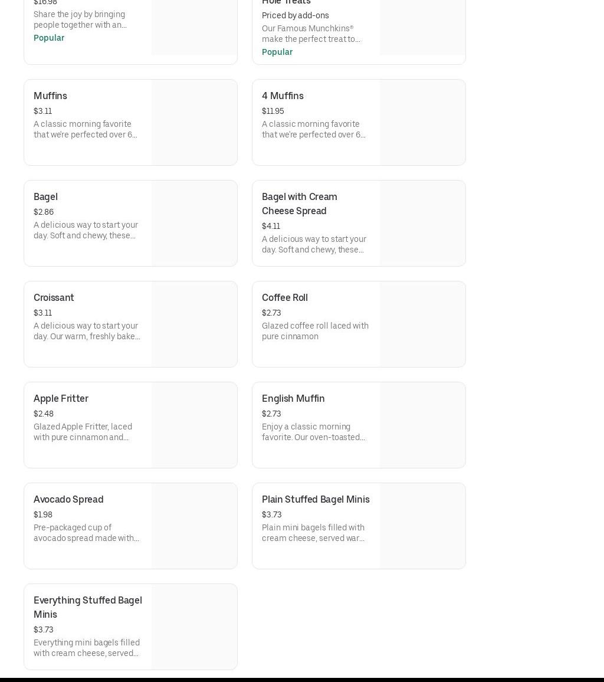Open the Avocado Spread item
Screen dimensions: 604x682
[68, 499]
